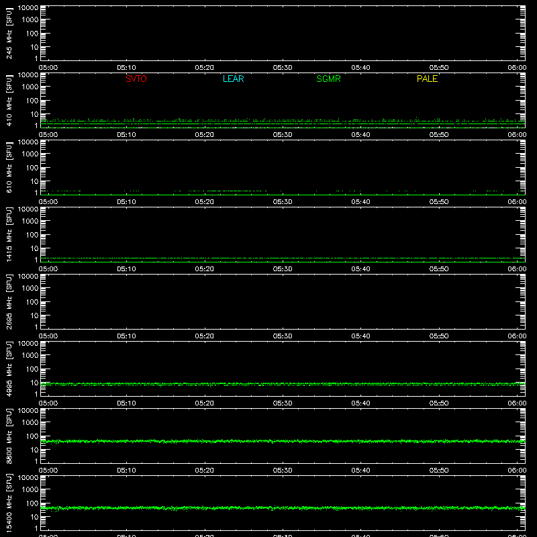Click the 10 tick on 4995 MHz axis
The image size is (537, 537).
tap(34, 383)
